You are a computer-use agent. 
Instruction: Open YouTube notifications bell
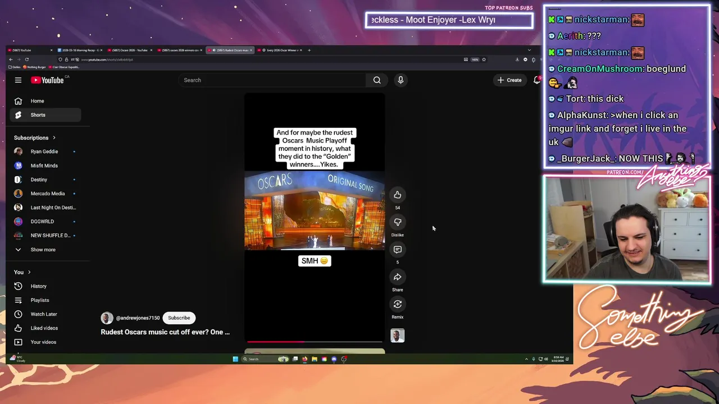537,80
